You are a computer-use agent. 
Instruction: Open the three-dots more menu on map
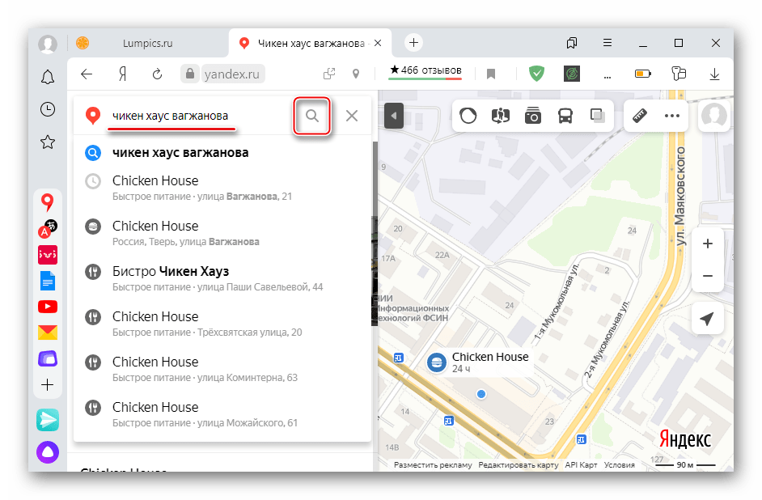click(x=672, y=116)
